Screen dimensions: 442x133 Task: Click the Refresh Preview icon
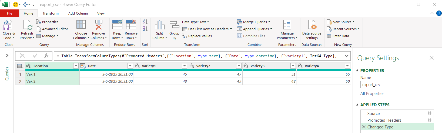coord(28,25)
